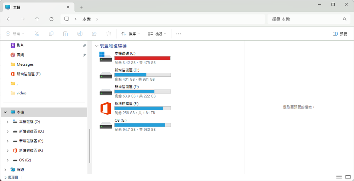The width and height of the screenshot is (354, 181).
Task: Switch to details view in status bar
Action: click(339, 177)
